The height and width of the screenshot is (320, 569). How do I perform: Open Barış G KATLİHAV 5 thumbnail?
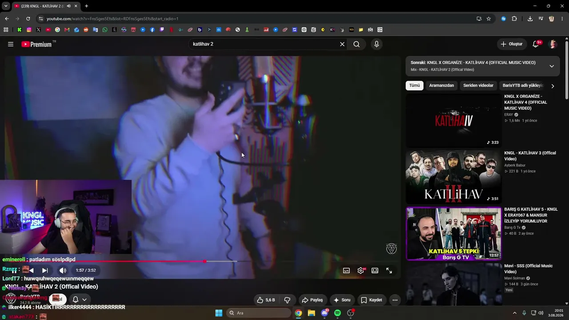(x=453, y=233)
